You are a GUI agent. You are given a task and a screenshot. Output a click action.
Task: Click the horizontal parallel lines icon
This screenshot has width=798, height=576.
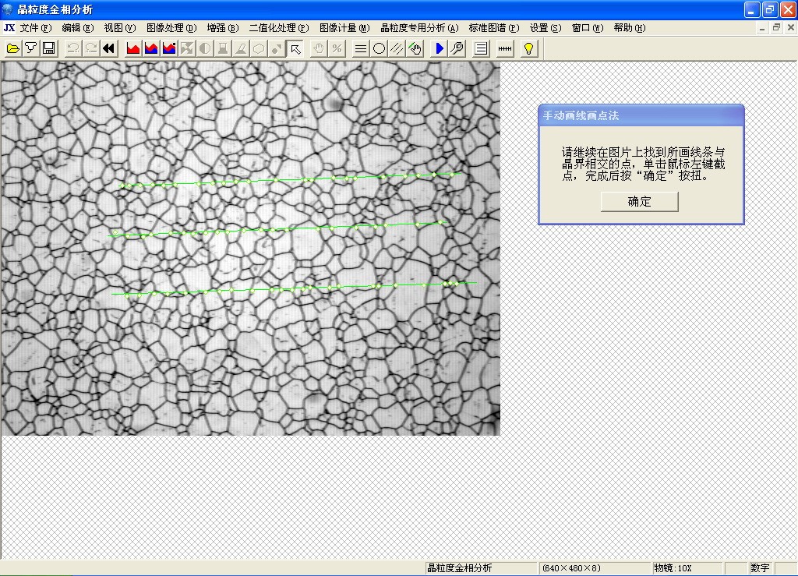[x=361, y=48]
